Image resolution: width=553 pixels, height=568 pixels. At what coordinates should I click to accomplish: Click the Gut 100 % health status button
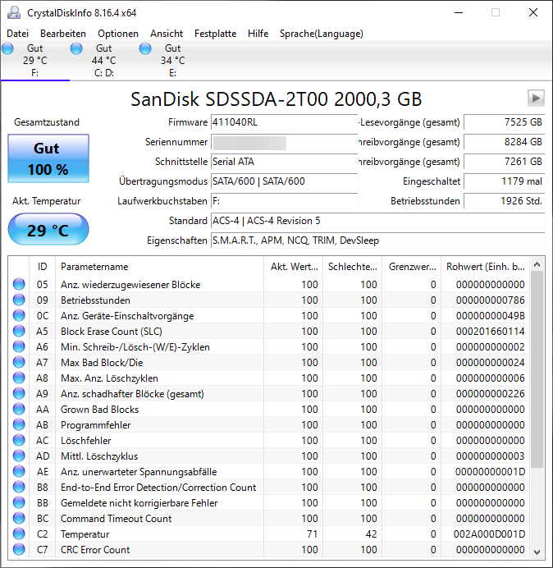[x=48, y=158]
